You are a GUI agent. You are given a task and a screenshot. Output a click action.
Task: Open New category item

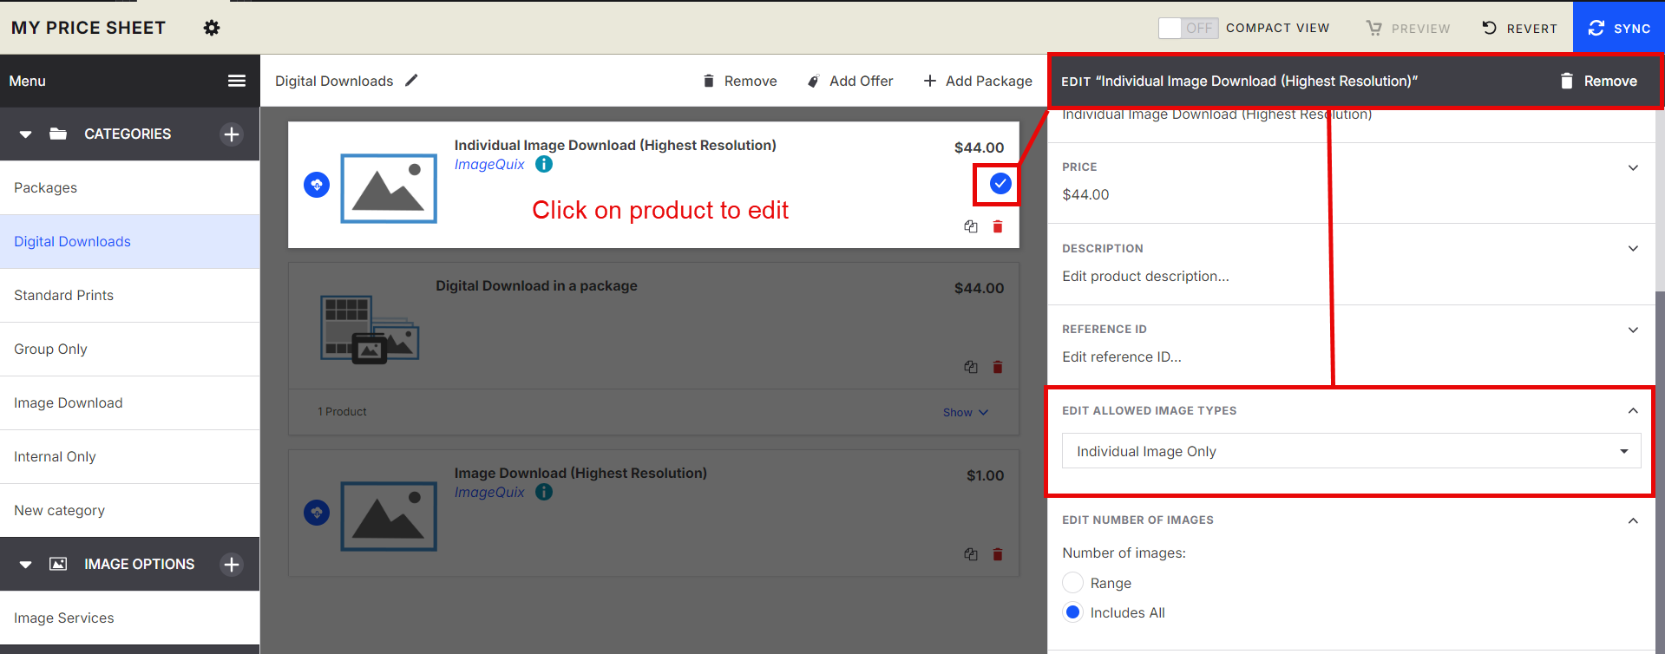(x=130, y=510)
